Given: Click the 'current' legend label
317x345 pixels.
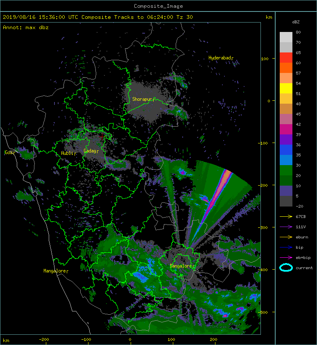Looking at the screenshot, I should point(304,268).
